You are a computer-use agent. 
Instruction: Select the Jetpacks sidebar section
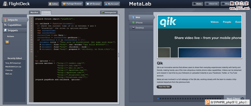click(15, 20)
